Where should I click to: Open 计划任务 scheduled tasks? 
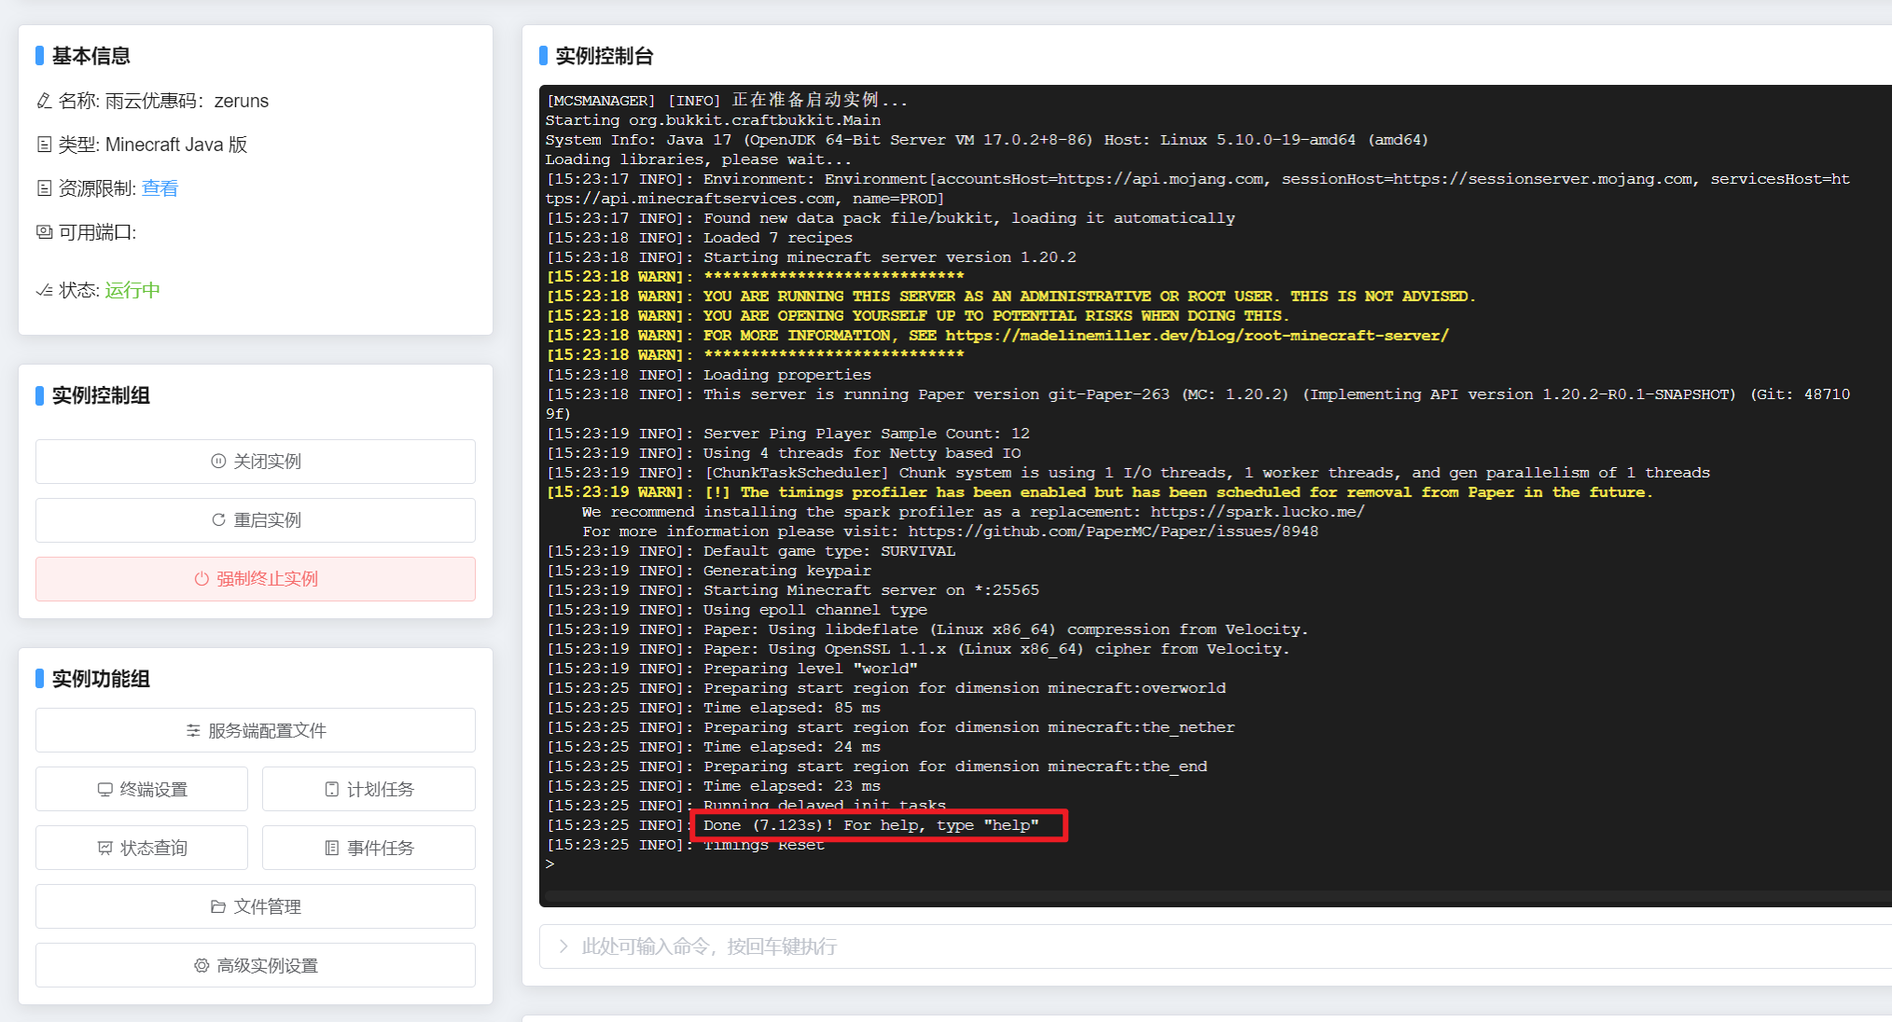click(369, 789)
